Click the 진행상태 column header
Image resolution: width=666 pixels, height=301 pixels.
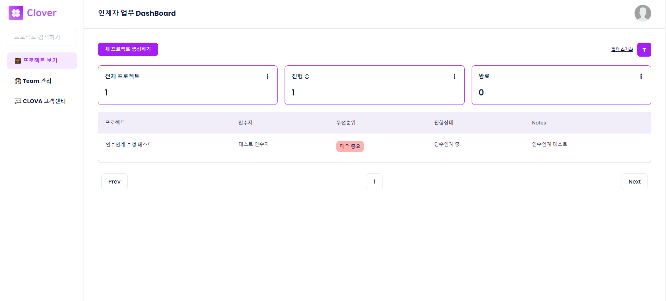[444, 123]
